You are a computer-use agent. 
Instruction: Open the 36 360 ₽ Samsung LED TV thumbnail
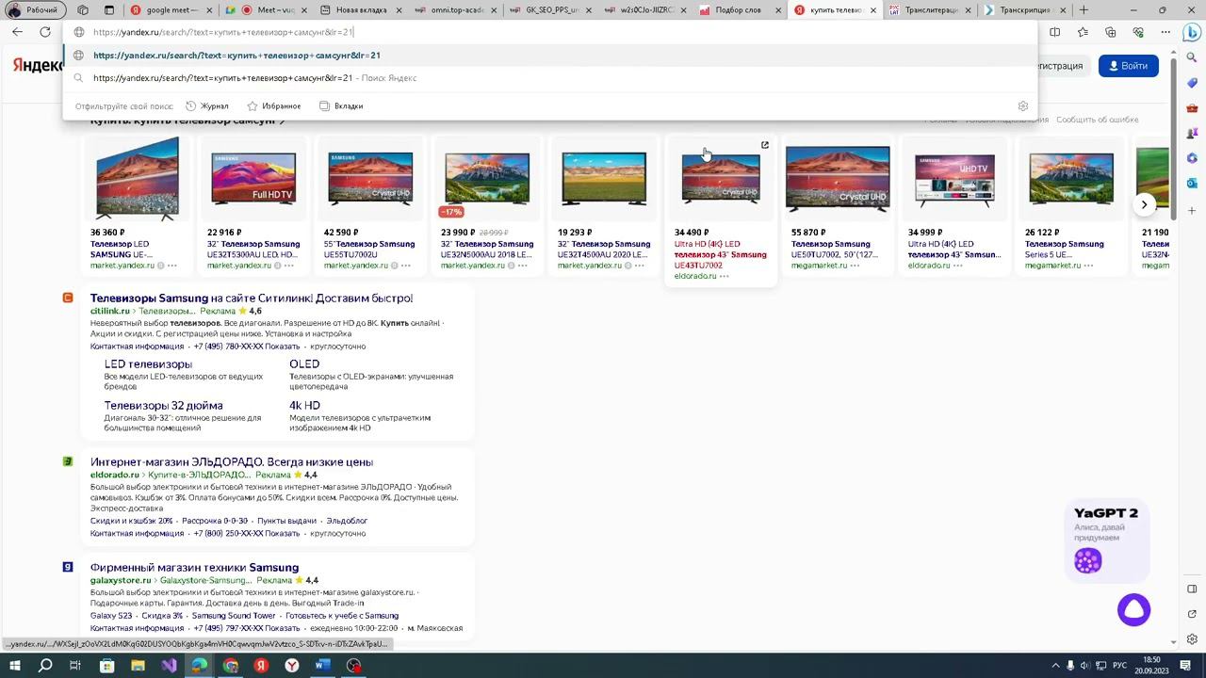point(138,179)
